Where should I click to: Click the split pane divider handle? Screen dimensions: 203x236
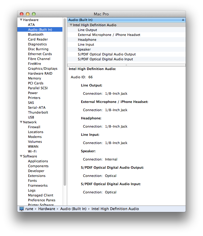pyautogui.click(x=126, y=65)
